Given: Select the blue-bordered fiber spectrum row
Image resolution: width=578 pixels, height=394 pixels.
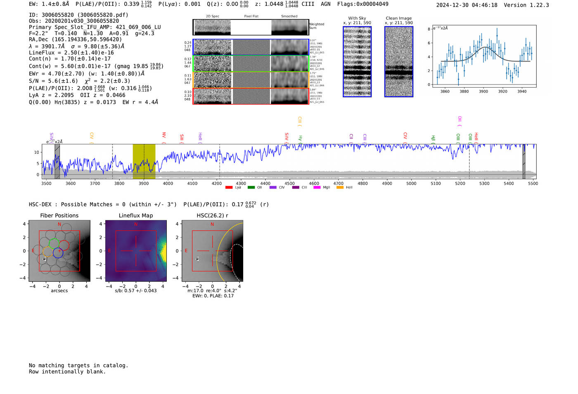Looking at the screenshot, I should click(x=251, y=47).
